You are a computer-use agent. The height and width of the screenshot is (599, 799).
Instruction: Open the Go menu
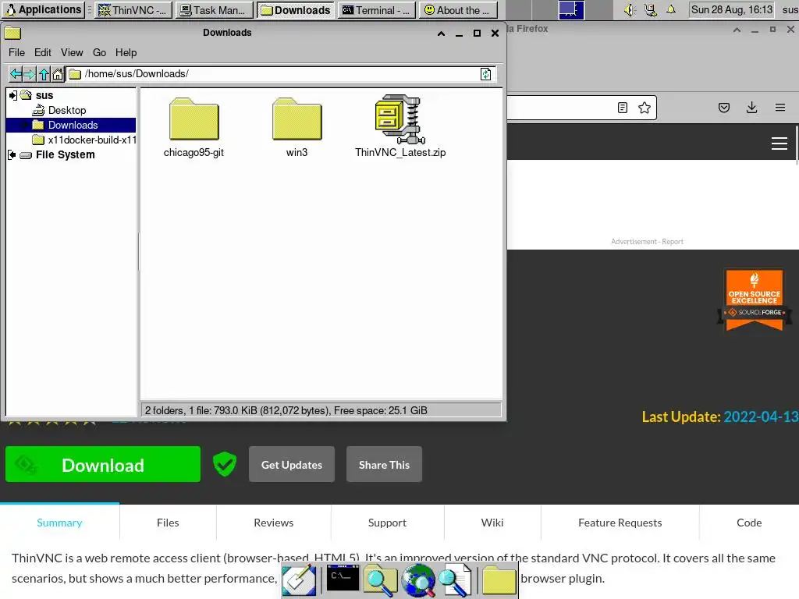[99, 52]
